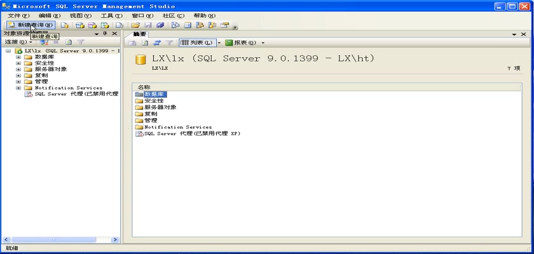
Task: Open the toolbar options overflow arrow
Action: (x=235, y=27)
